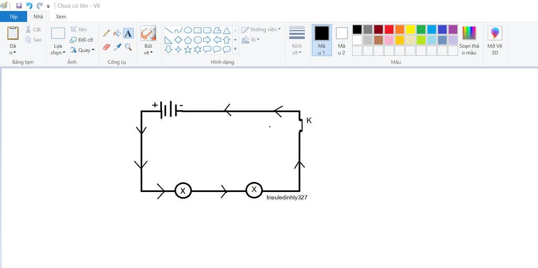Click the Xén crop button
The image size is (538, 268).
pos(79,29)
